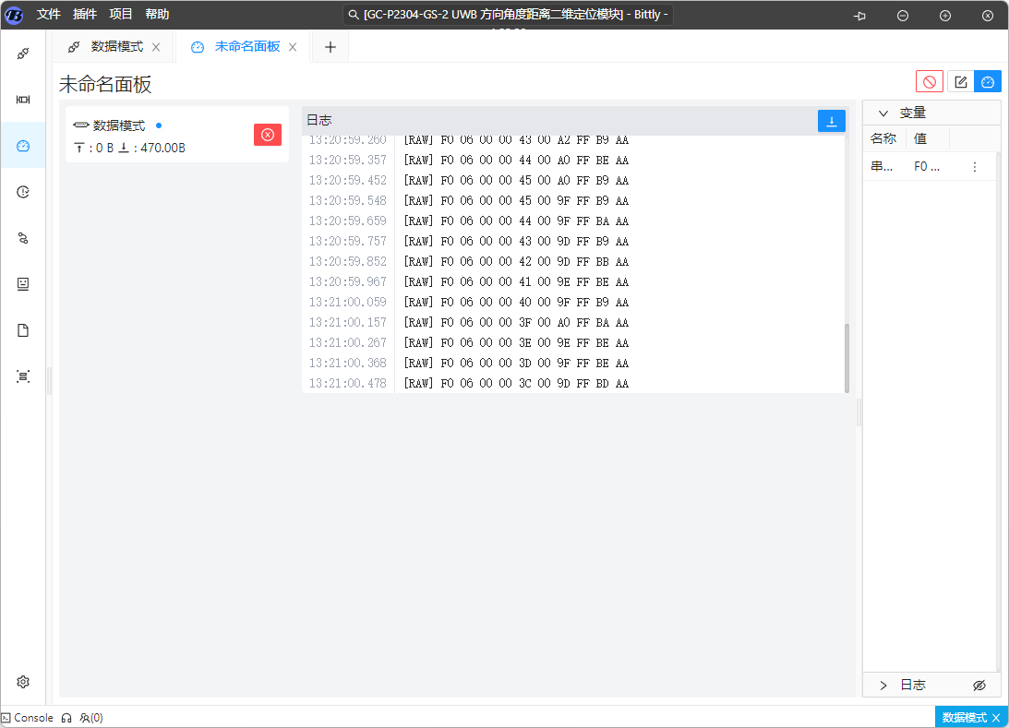Select the dashboard gauge icon in left sidebar
The width and height of the screenshot is (1009, 728).
click(x=23, y=146)
